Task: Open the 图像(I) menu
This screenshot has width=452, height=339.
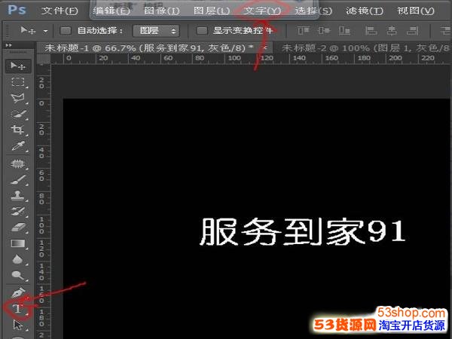Action: (x=162, y=11)
